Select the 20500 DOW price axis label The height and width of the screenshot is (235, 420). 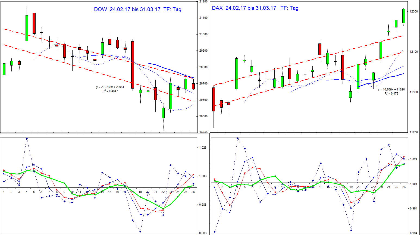coord(203,116)
